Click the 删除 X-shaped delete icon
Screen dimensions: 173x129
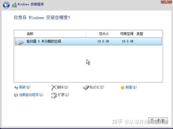coord(54,87)
